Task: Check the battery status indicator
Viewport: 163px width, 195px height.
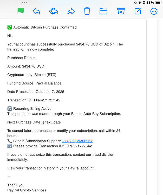Action: [158, 3]
